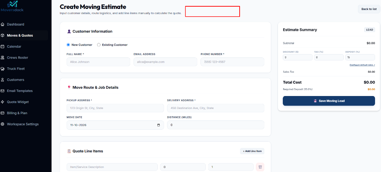Click the Billing & Plan card icon
Viewport: 381px width, 172px height.
click(x=3, y=113)
